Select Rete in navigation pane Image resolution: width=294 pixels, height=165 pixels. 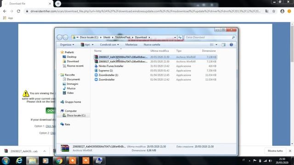(x=67, y=124)
